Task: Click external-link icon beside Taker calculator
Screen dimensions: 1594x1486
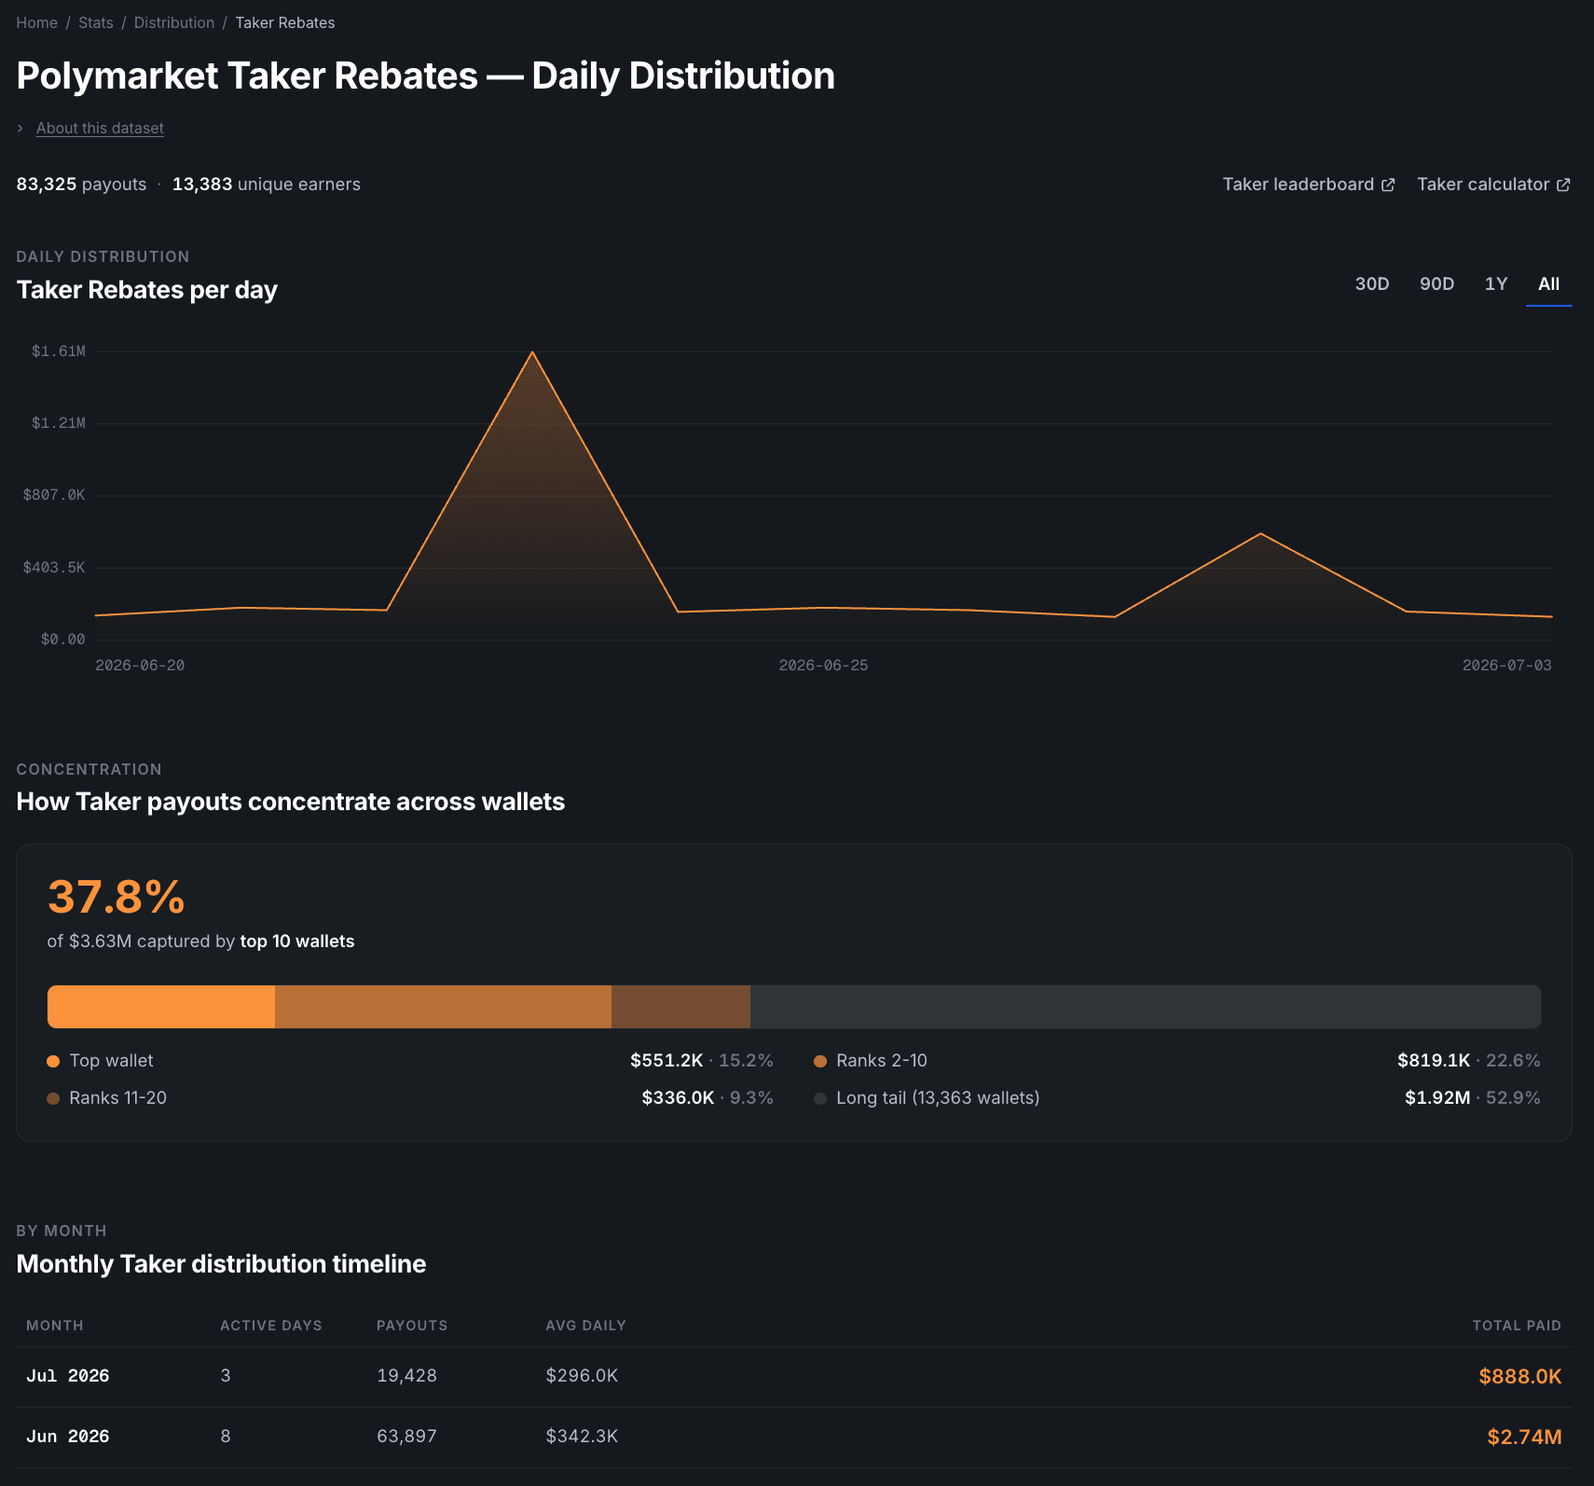Action: pyautogui.click(x=1563, y=185)
